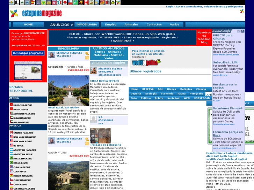This screenshot has width=254, height=190.
Task: Click the UAE flag next to DUBAI MAGAZINE
Action: tap(11, 117)
